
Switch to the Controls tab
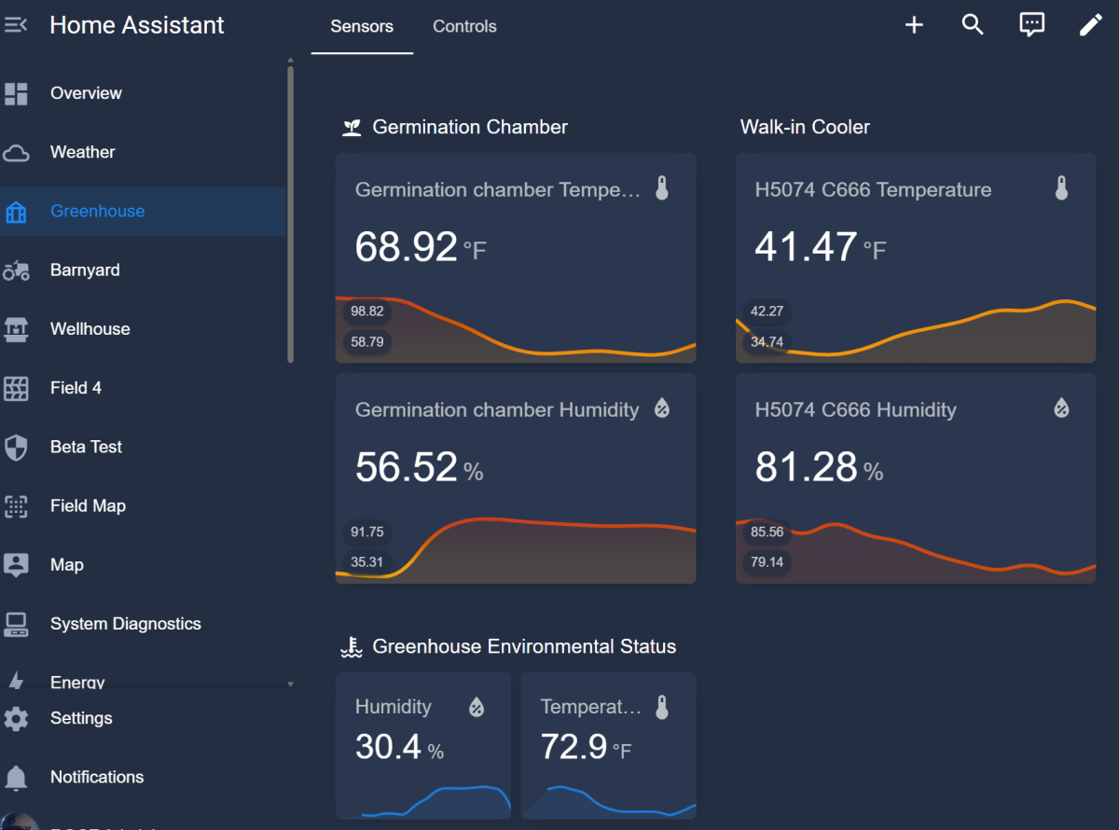(x=464, y=27)
